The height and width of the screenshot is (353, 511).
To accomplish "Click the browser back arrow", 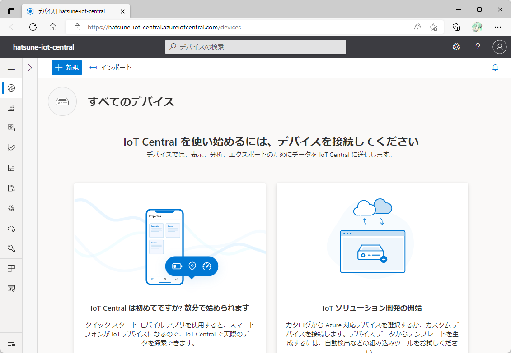I will tap(14, 27).
